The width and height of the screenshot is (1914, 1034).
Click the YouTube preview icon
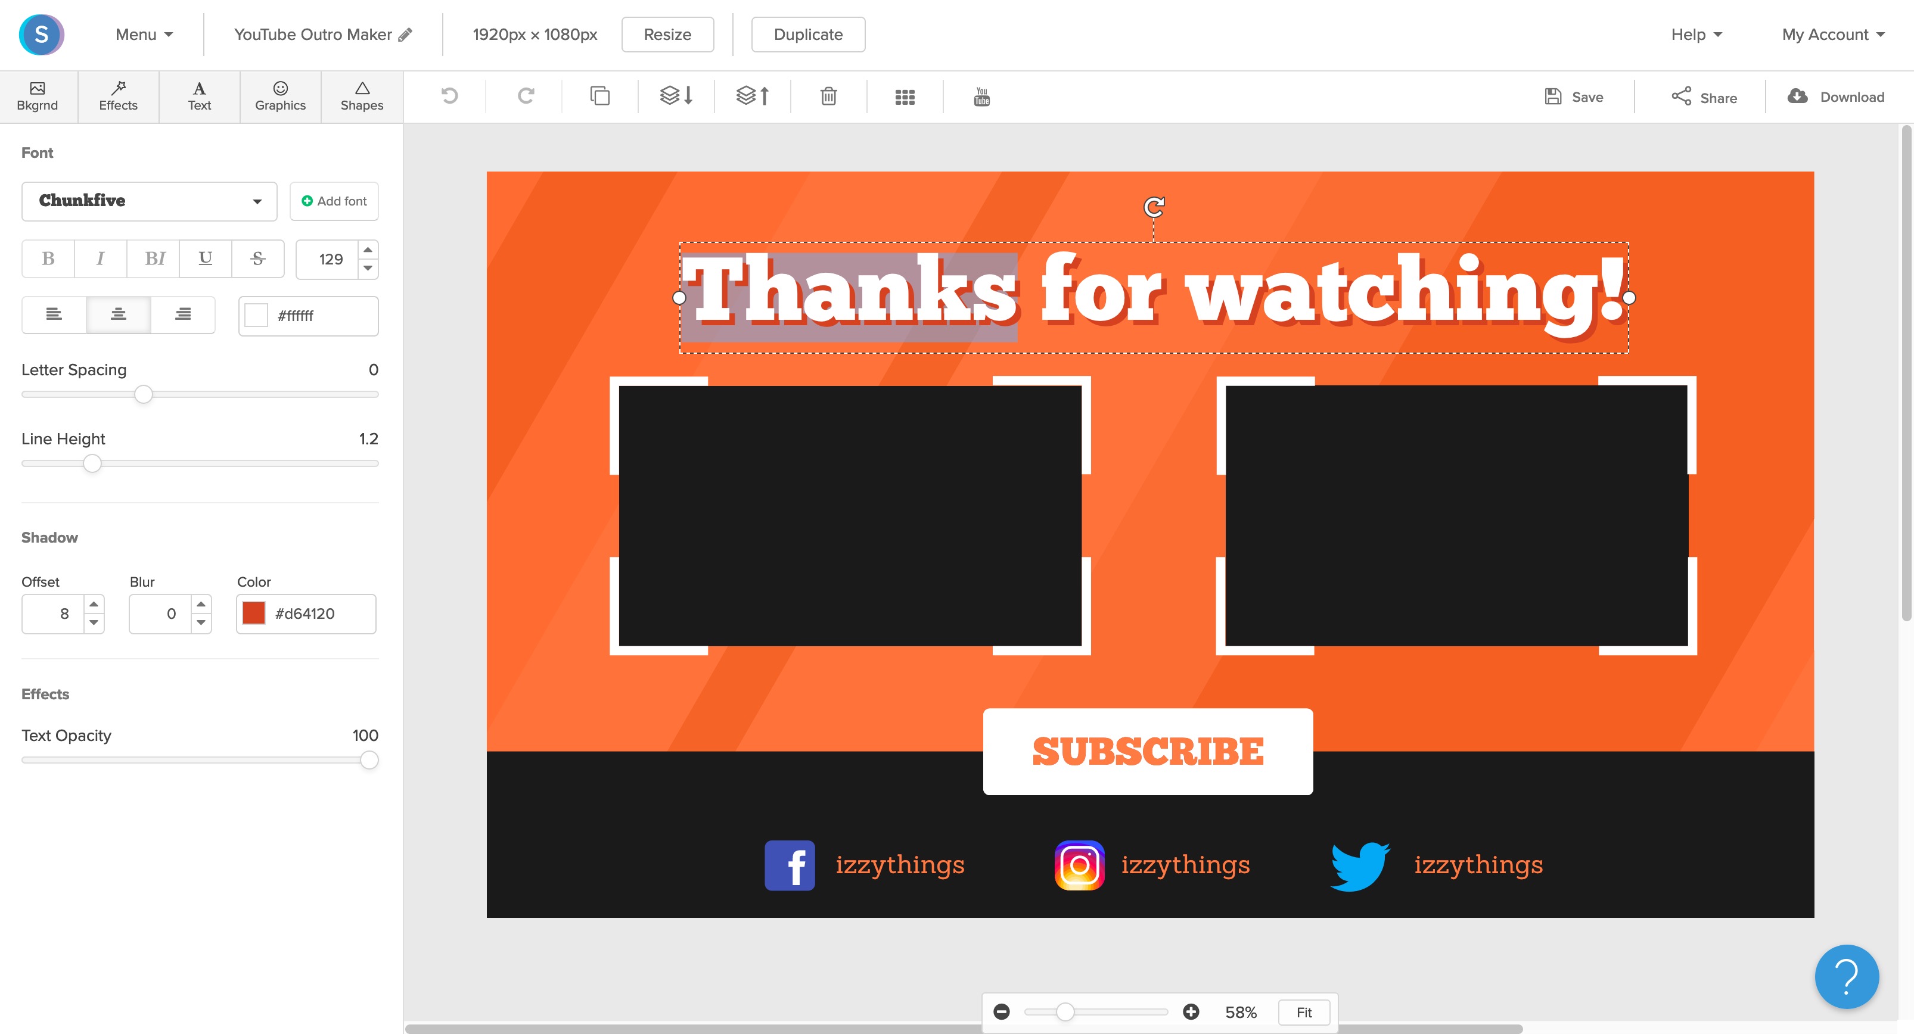(981, 96)
